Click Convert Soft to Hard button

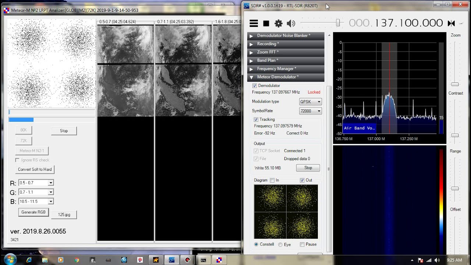click(x=35, y=169)
